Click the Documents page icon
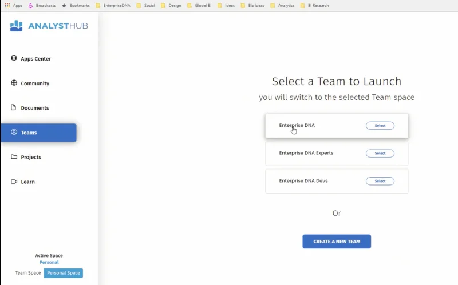This screenshot has width=458, height=285. click(13, 107)
